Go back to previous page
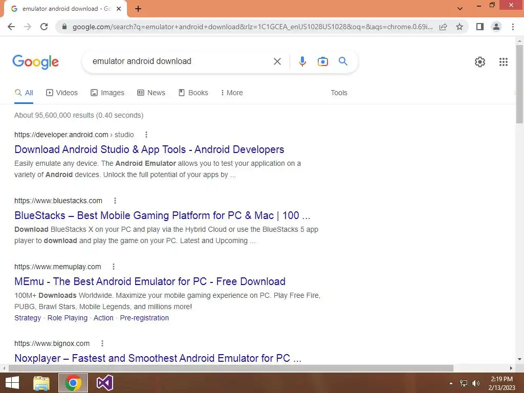Image resolution: width=524 pixels, height=393 pixels. (11, 27)
